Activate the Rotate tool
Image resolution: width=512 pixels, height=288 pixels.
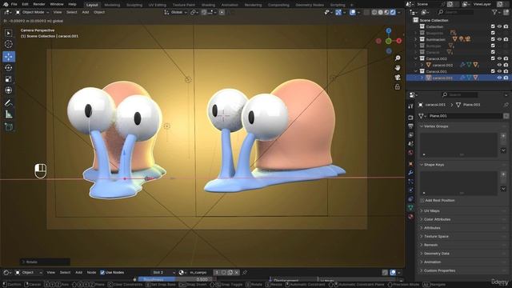(x=9, y=67)
